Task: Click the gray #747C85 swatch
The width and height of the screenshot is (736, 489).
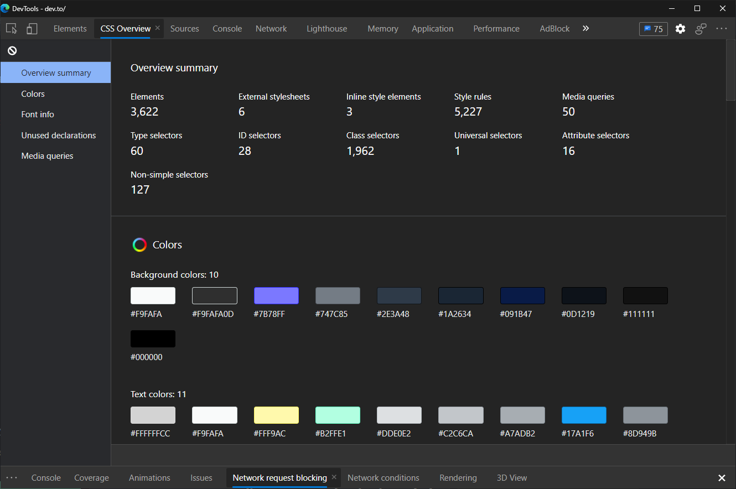Action: pos(338,295)
